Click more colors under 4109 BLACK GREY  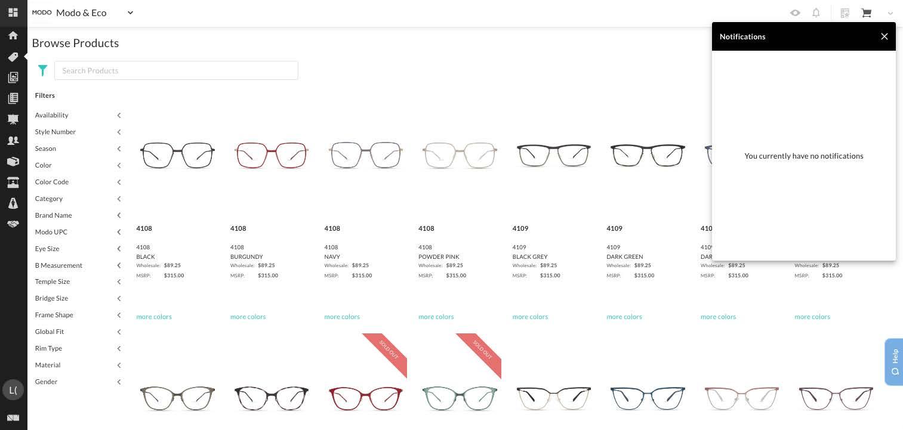[x=530, y=317]
